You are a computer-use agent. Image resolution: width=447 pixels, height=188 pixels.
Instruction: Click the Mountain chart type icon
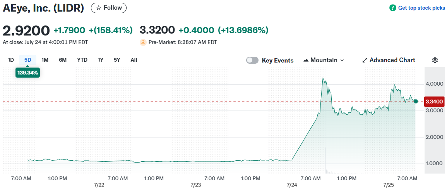click(x=306, y=60)
